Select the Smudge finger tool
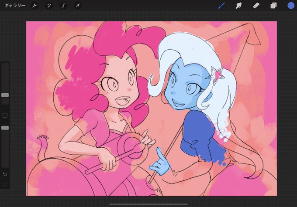Viewport: 297px width, 207px height. (x=238, y=6)
